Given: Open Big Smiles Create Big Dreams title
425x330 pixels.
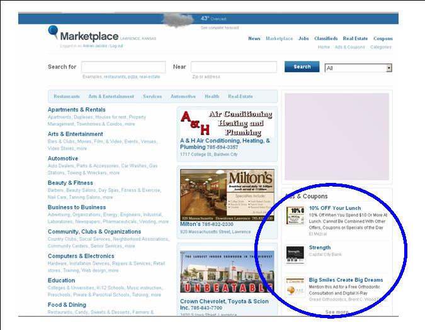Looking at the screenshot, I should (346, 280).
